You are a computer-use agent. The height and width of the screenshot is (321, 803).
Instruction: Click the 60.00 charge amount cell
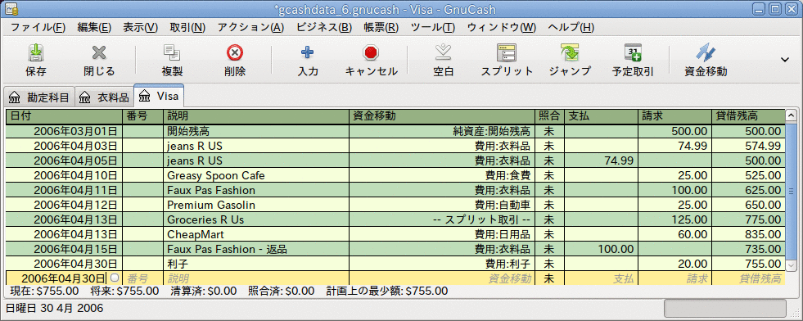tap(674, 234)
